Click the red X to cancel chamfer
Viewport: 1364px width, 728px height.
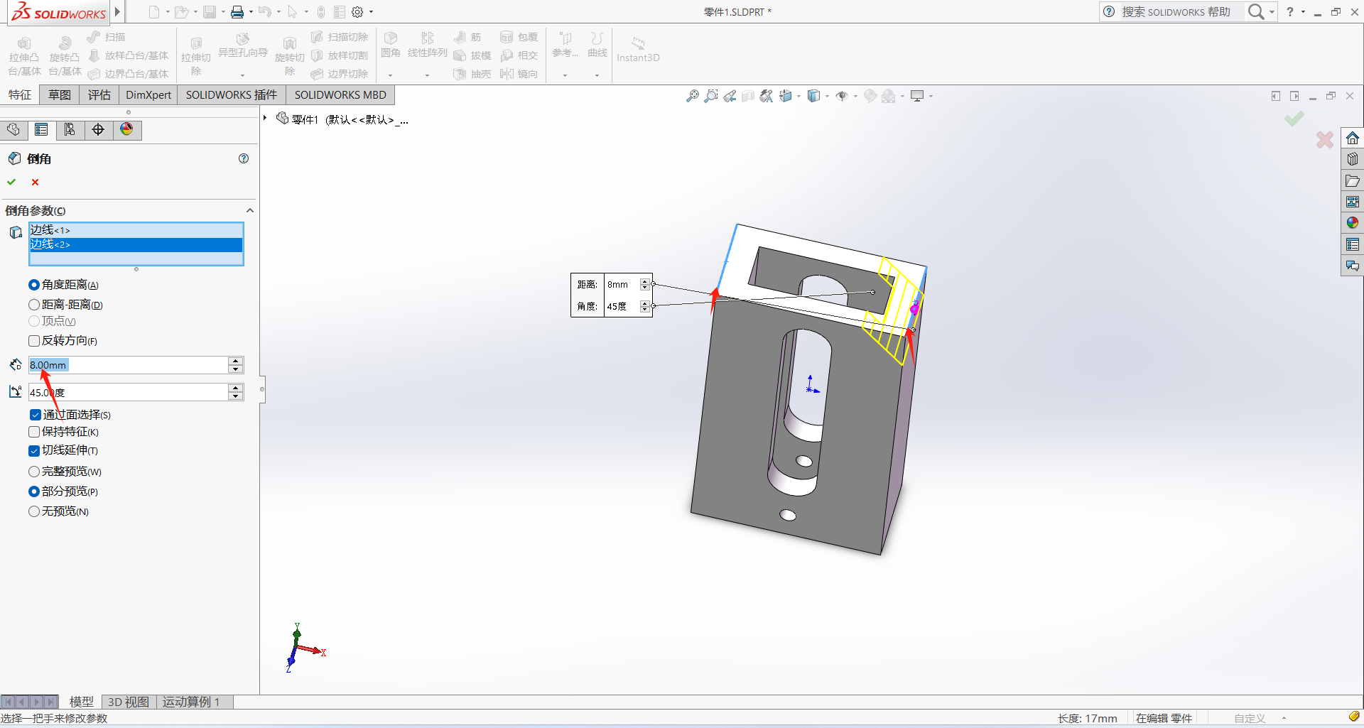(x=35, y=182)
